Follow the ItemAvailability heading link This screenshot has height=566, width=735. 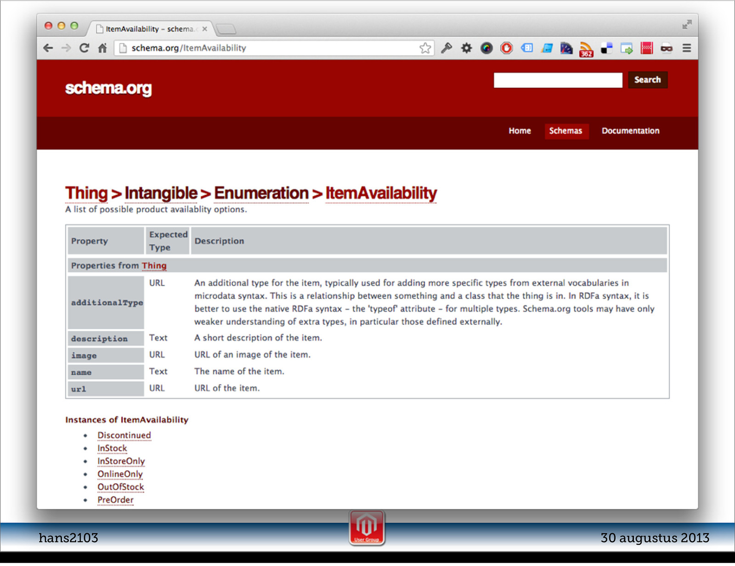pyautogui.click(x=381, y=193)
